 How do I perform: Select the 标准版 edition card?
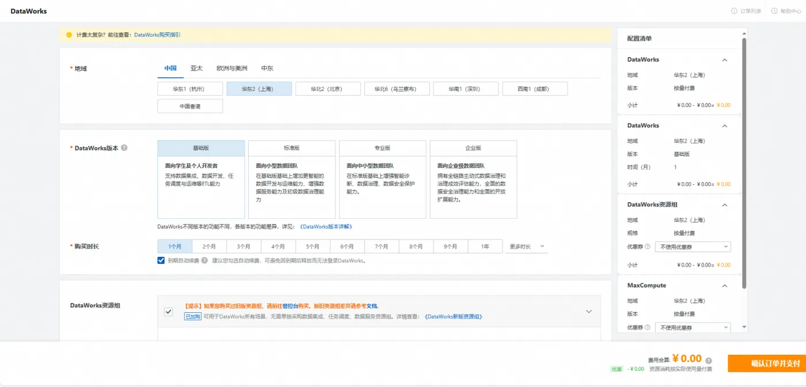click(x=292, y=179)
